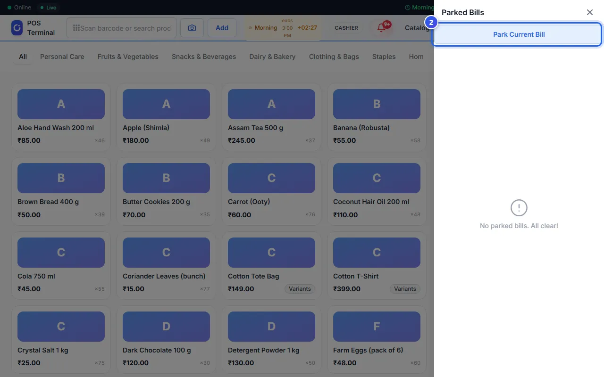Select the Cola 750 ml card
Viewport: 604px width, 377px height.
tap(61, 265)
